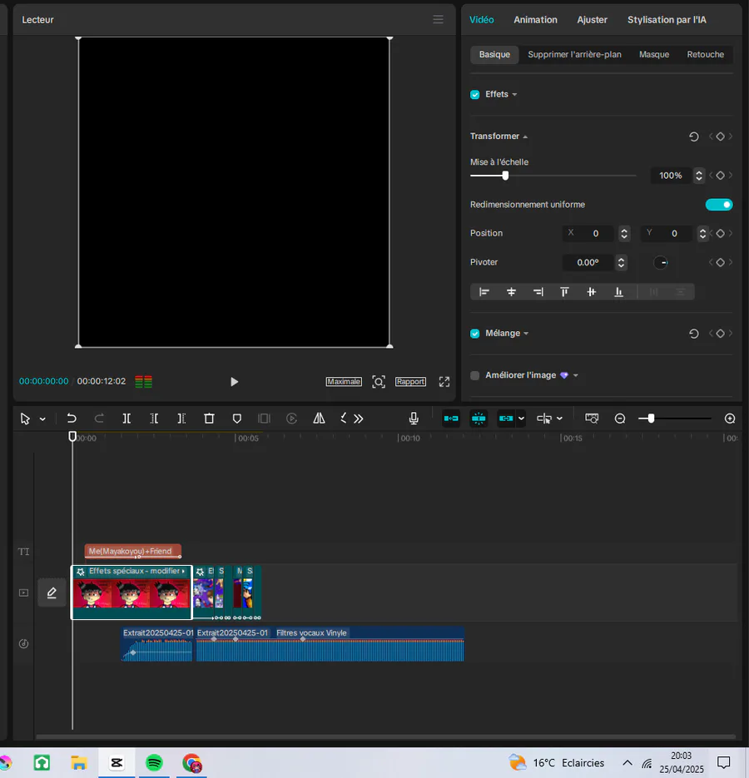Show more toolbar tools via double chevron
This screenshot has height=778, width=749.
coord(359,419)
